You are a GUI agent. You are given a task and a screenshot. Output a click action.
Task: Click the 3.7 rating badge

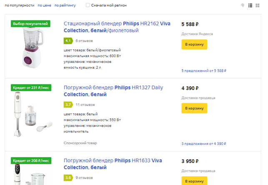(x=68, y=104)
